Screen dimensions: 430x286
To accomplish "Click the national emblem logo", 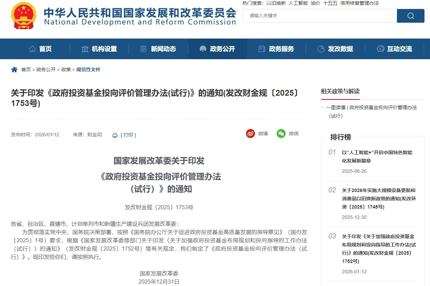I will tap(23, 16).
